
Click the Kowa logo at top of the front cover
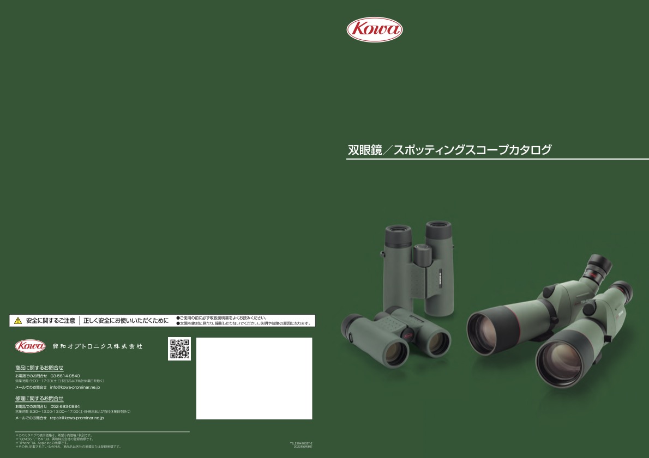coord(375,30)
